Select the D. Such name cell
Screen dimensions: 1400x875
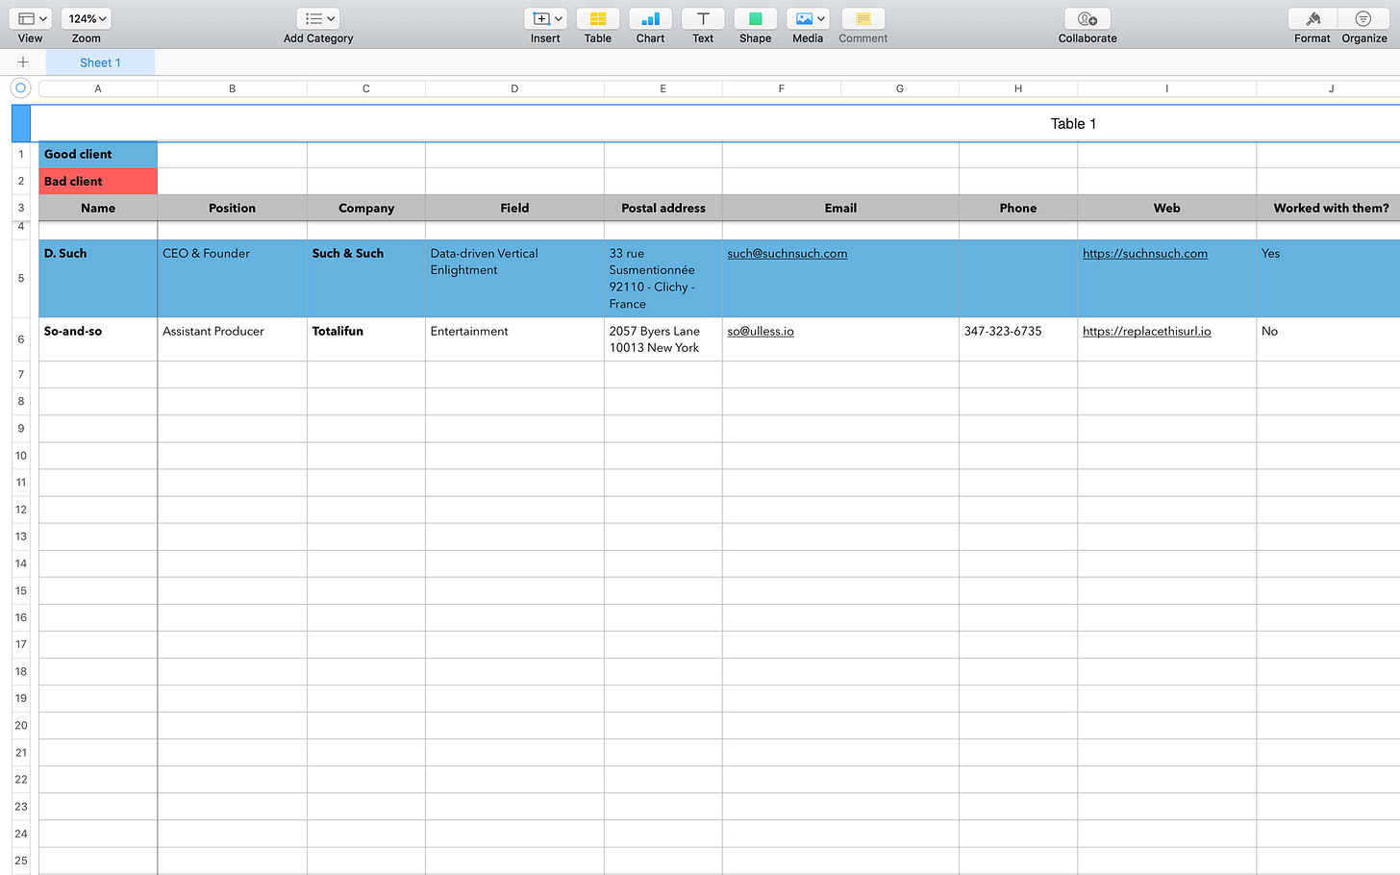coord(98,279)
